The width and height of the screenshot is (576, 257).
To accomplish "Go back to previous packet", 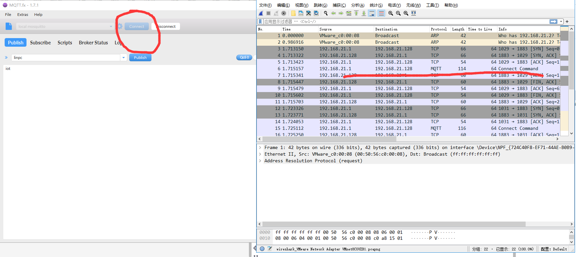I will pyautogui.click(x=333, y=13).
